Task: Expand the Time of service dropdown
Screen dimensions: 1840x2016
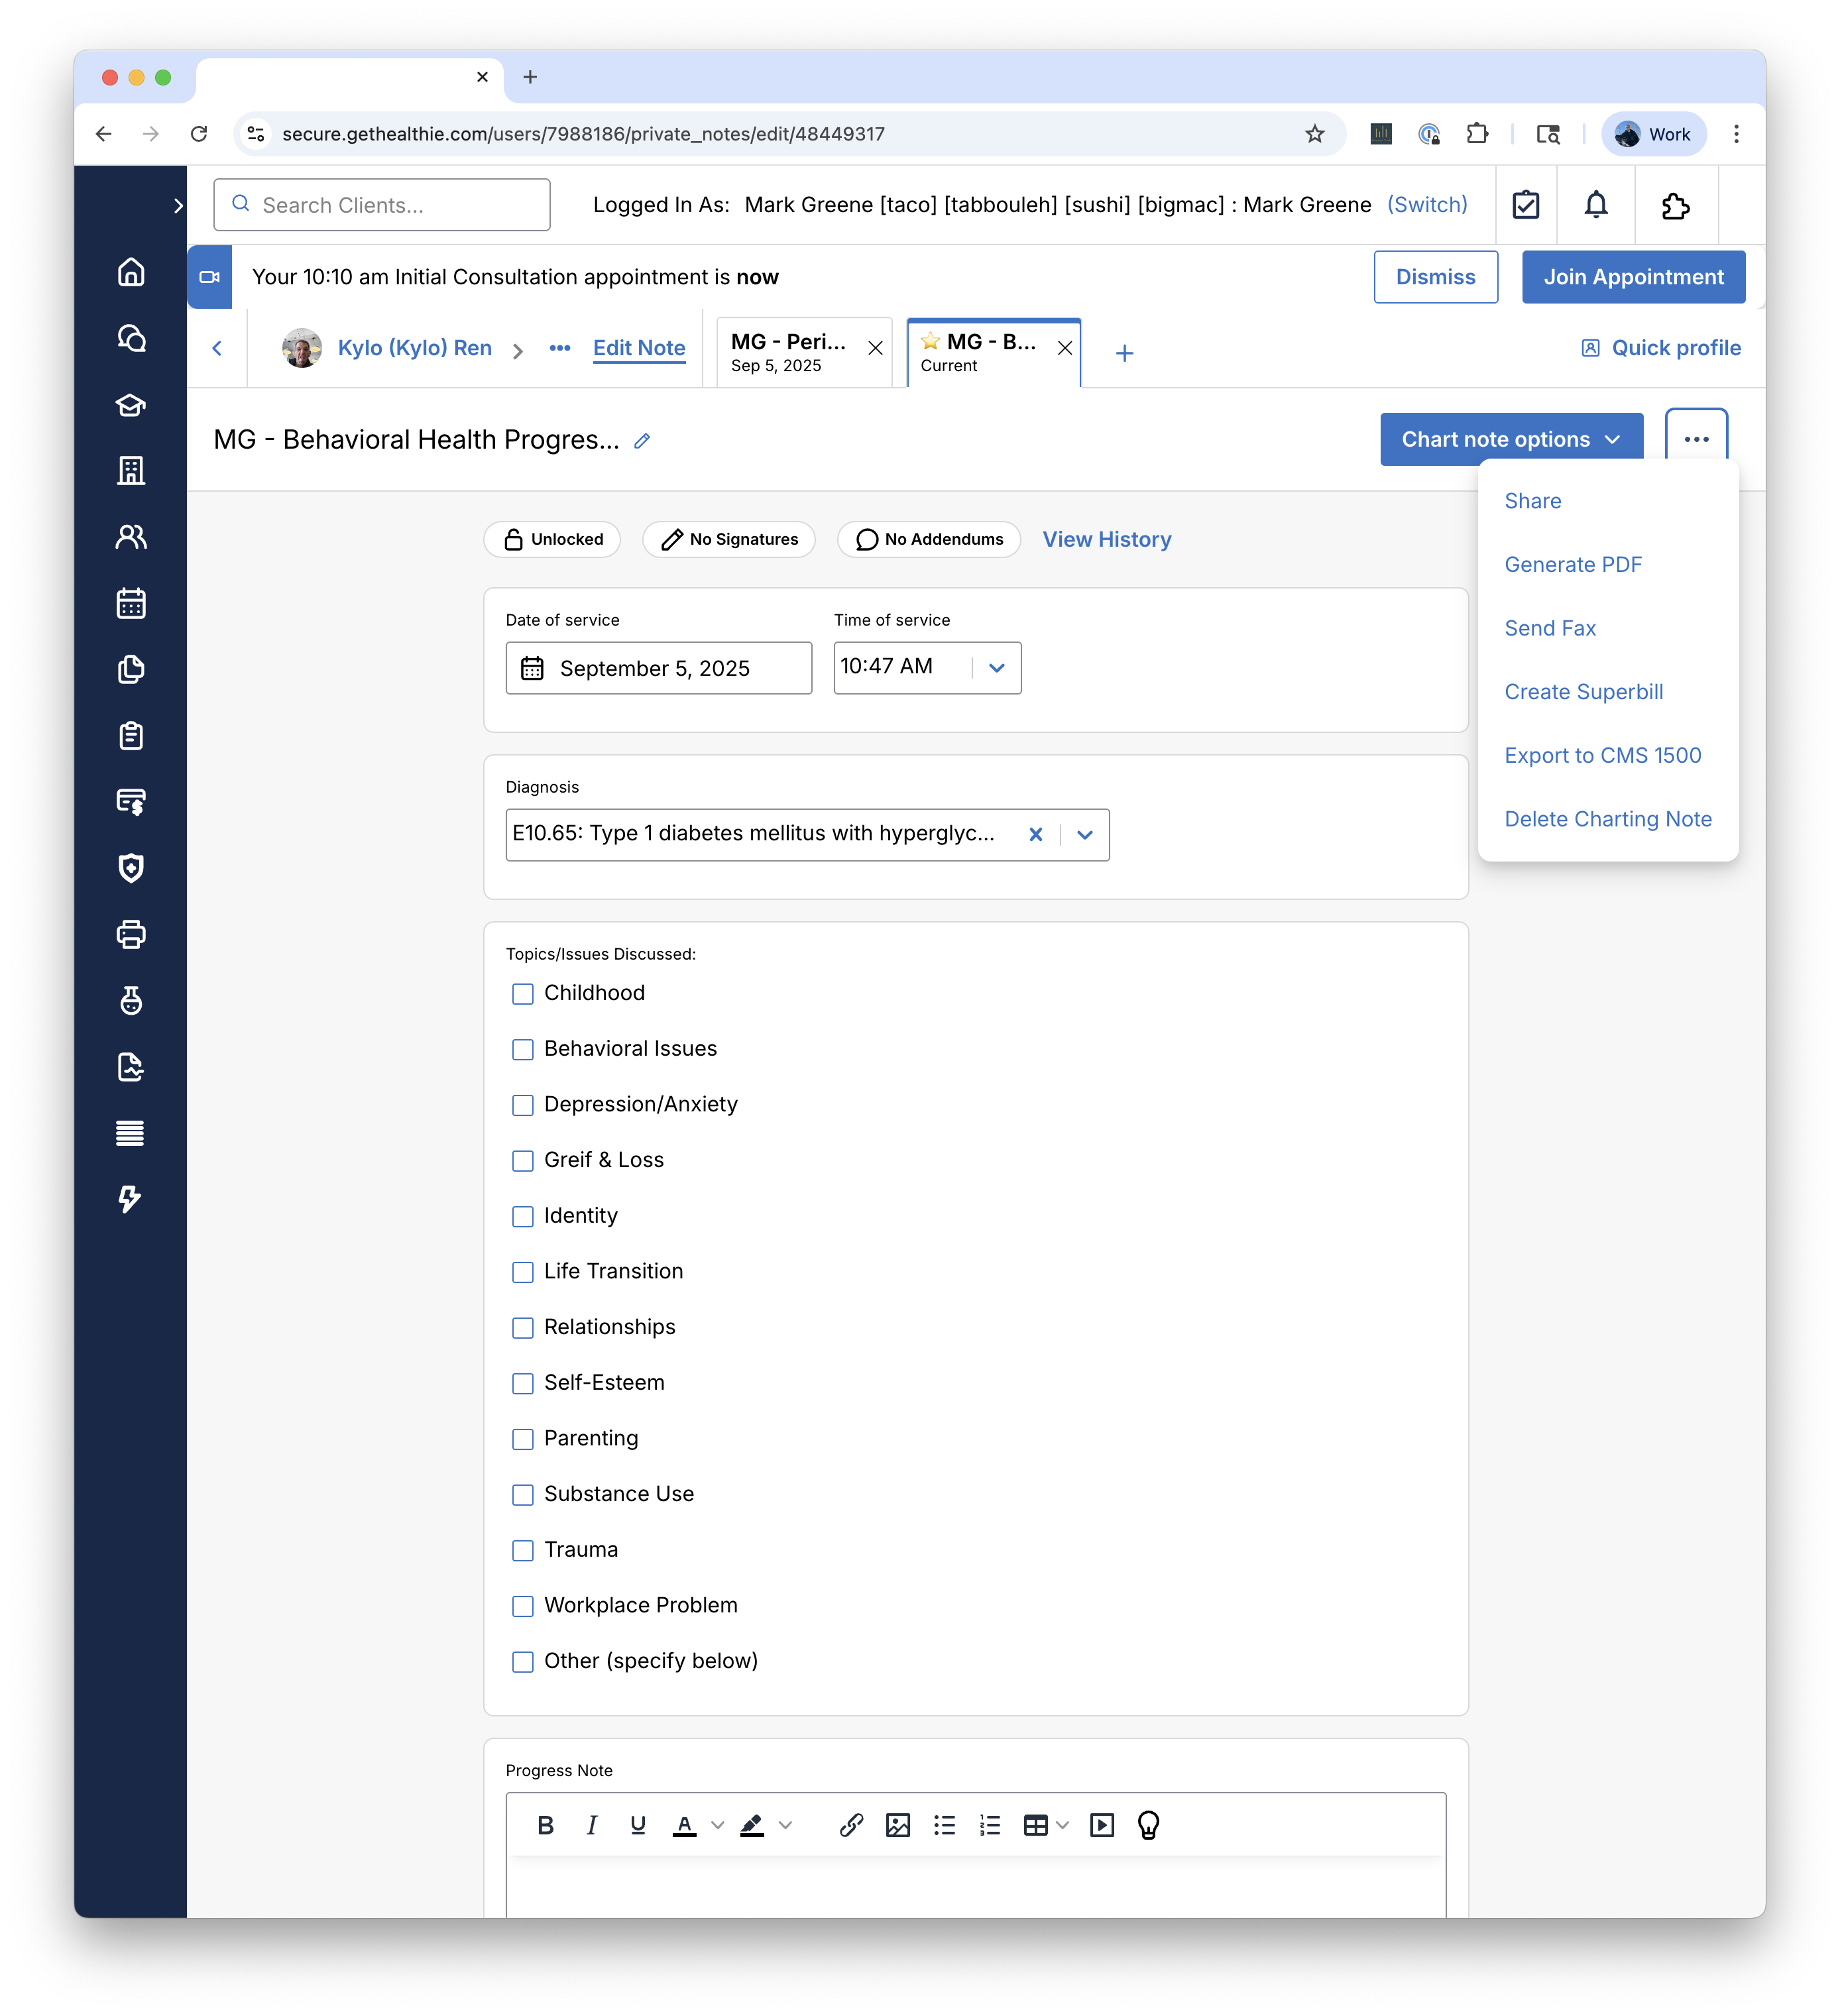Action: coord(996,668)
